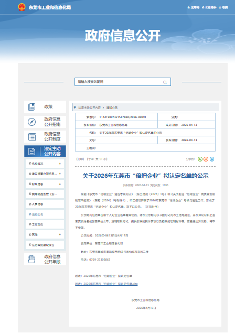Share via the green WeChat icon
The width and height of the screenshot is (235, 334).
[x=200, y=159]
